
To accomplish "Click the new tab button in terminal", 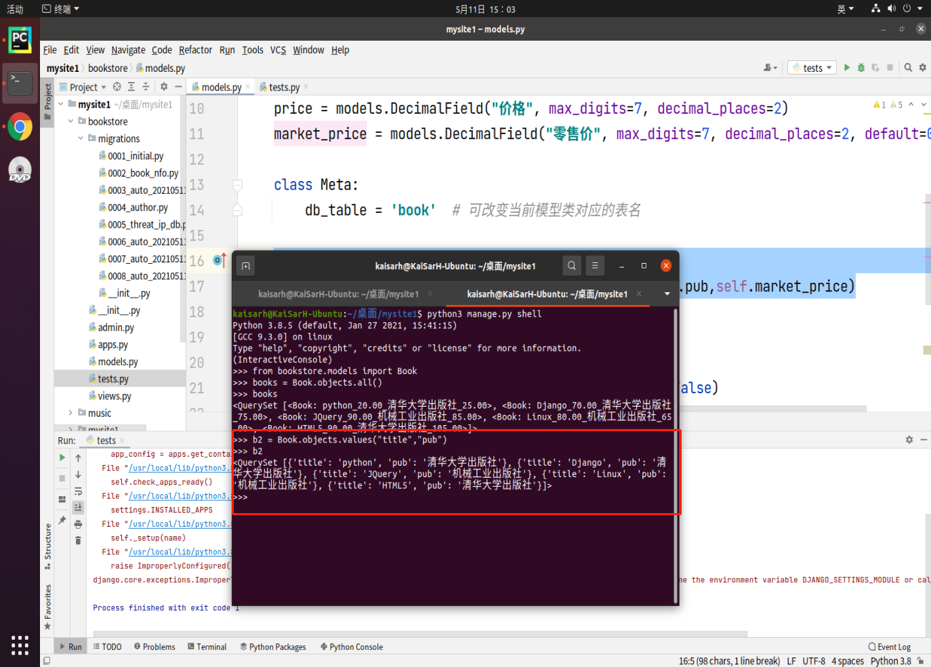I will pos(246,266).
